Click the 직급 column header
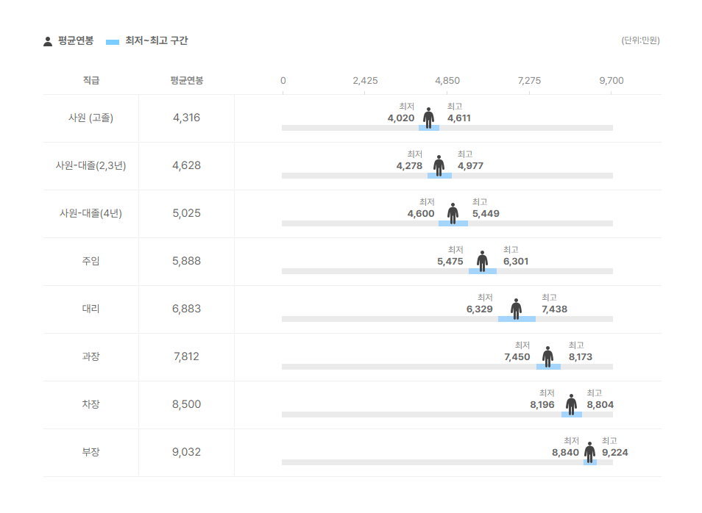 coord(91,80)
